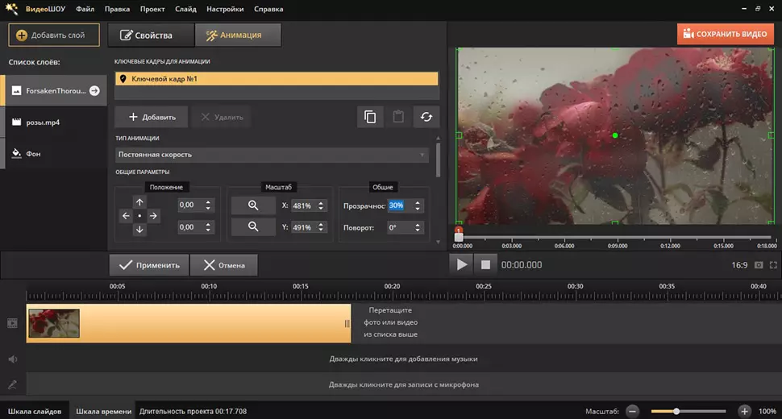Click the music track Дважды кликните для добавления музыки
The image size is (782, 419).
pyautogui.click(x=403, y=359)
